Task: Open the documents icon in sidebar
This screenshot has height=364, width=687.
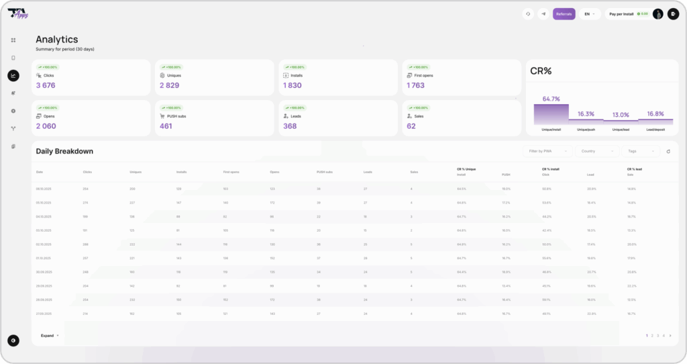Action: click(13, 146)
